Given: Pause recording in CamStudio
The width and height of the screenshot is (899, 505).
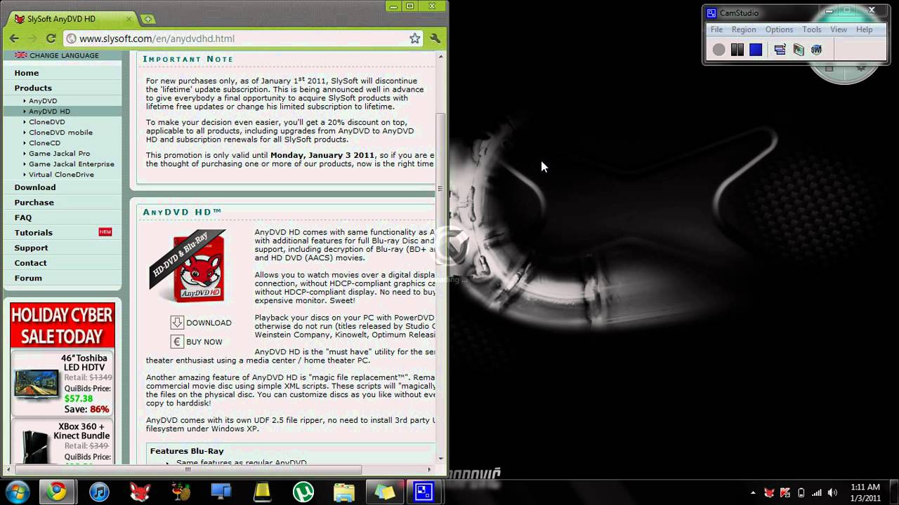Looking at the screenshot, I should [737, 50].
